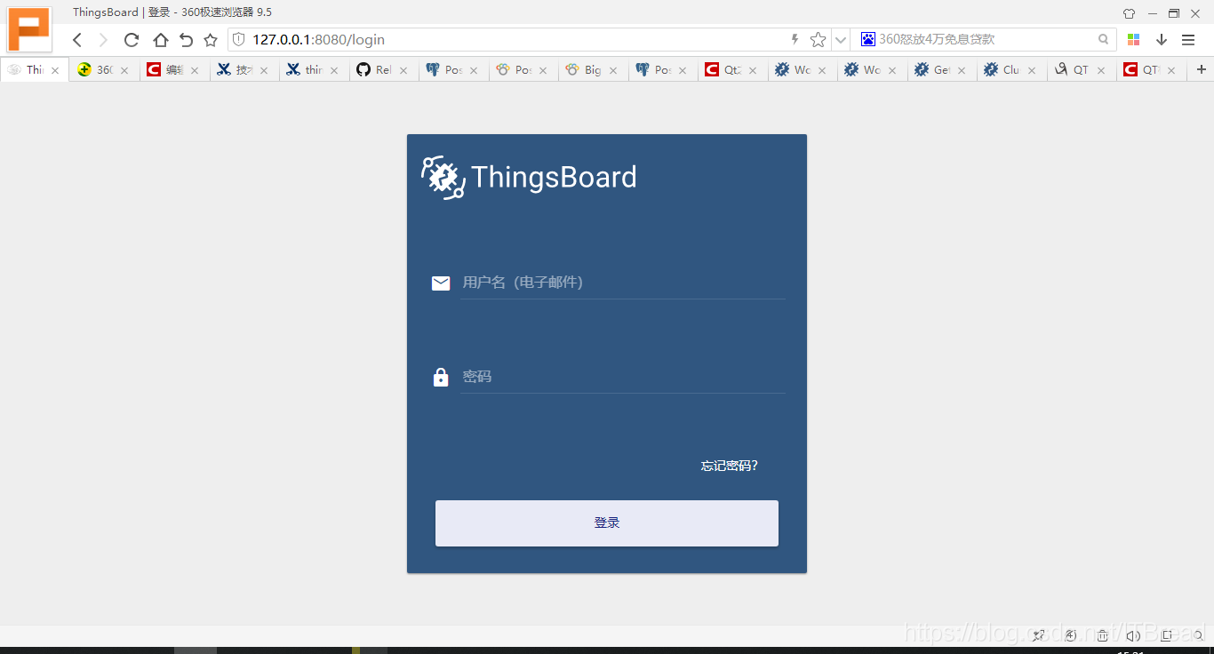
Task: Open the colorful extensions grid icon
Action: tap(1133, 40)
